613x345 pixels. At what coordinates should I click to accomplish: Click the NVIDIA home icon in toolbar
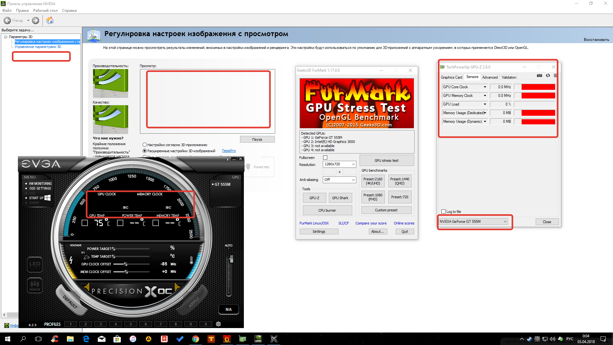[50, 20]
